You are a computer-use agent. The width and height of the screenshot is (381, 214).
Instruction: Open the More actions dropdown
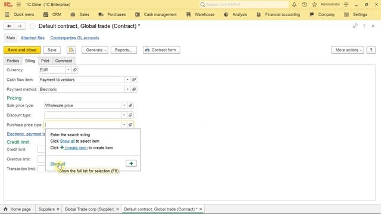click(x=348, y=50)
